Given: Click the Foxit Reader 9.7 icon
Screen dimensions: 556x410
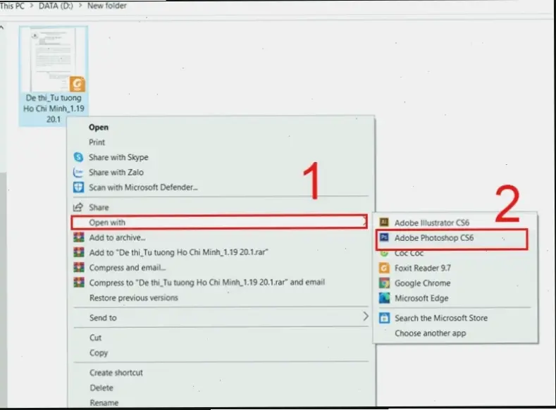Looking at the screenshot, I should (384, 268).
